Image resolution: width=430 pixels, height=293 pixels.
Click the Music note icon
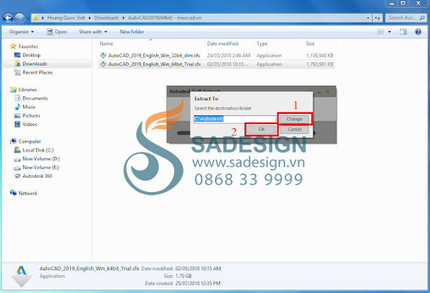(17, 107)
